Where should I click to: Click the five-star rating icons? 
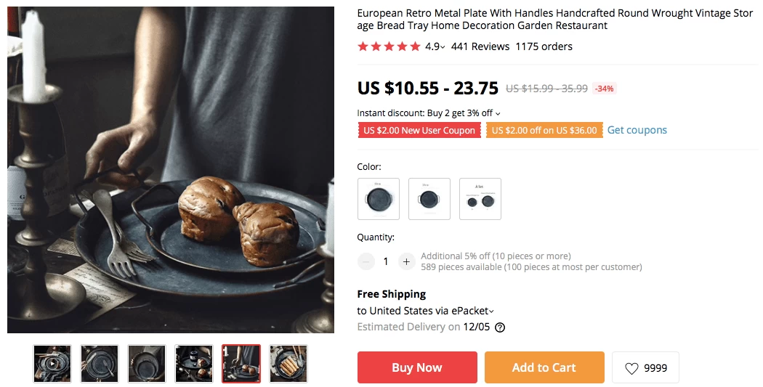pos(389,46)
